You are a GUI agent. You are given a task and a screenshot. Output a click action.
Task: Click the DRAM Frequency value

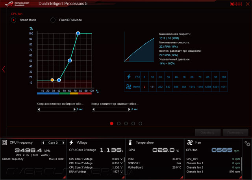[x=56, y=159]
